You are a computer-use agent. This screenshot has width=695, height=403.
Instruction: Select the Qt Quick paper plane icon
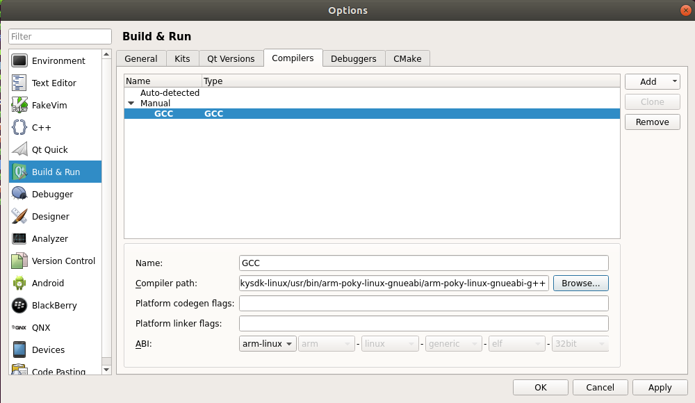tap(19, 149)
